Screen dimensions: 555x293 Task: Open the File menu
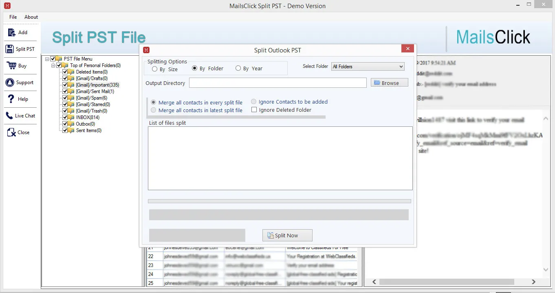click(13, 17)
